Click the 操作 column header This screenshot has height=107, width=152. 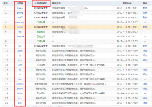(145, 3)
